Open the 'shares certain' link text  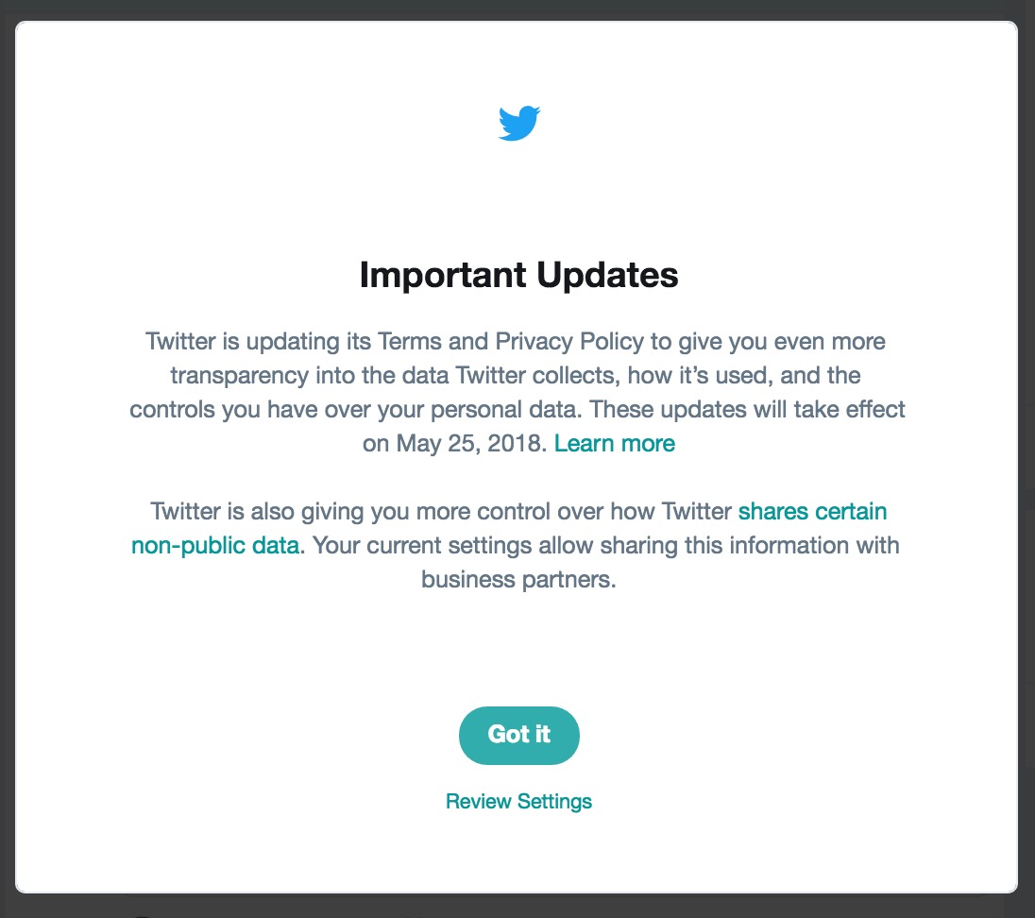(x=812, y=512)
